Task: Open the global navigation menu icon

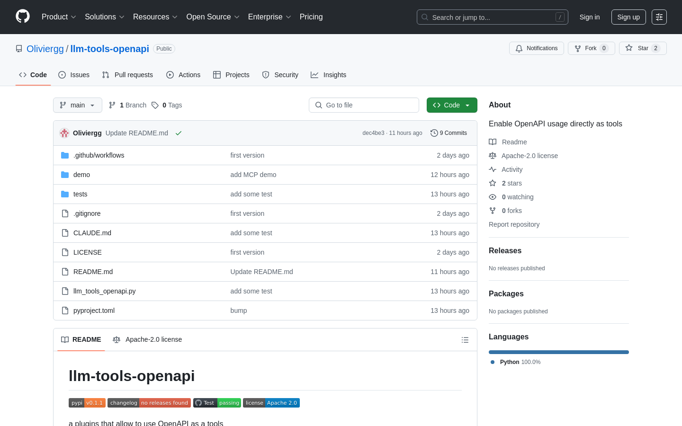Action: click(659, 17)
